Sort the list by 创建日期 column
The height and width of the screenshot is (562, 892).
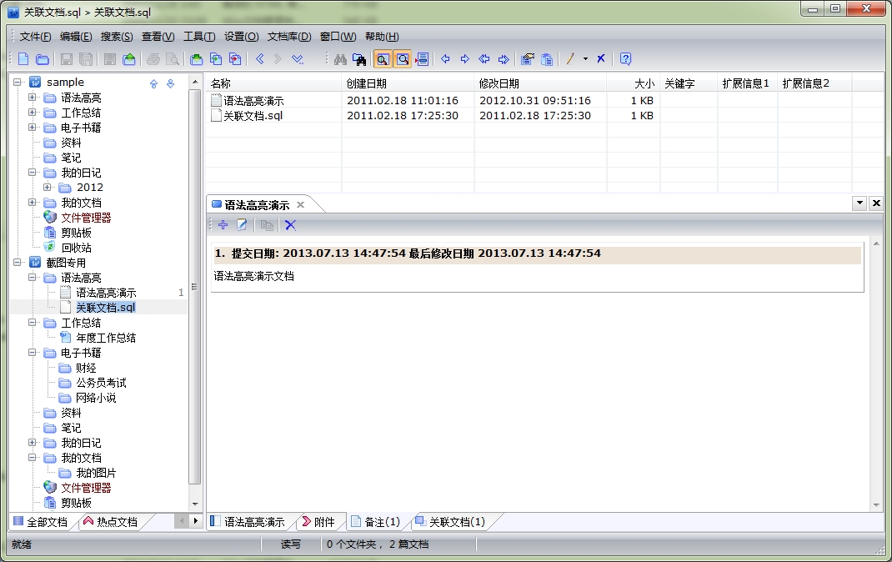pyautogui.click(x=408, y=83)
